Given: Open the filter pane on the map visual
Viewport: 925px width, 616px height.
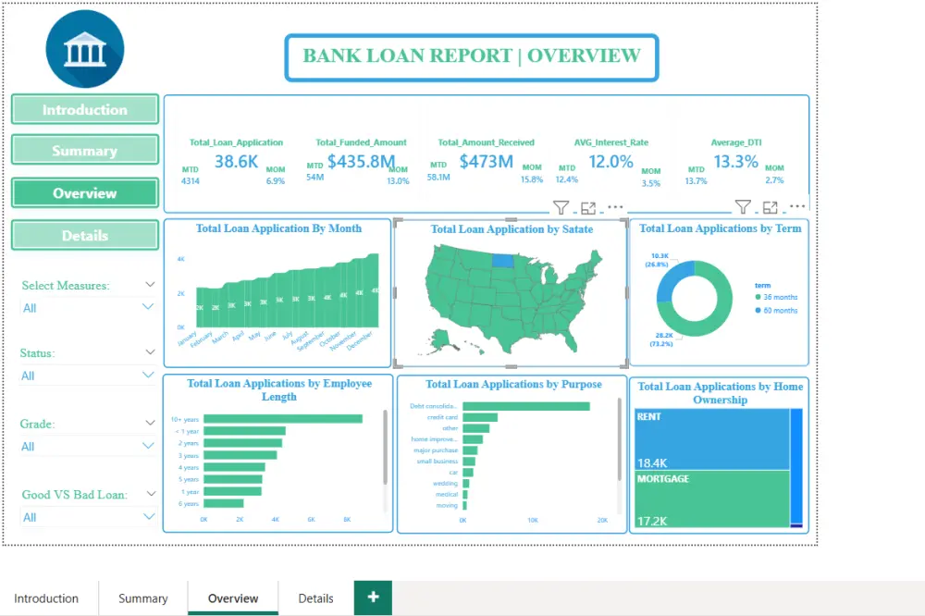Looking at the screenshot, I should [561, 206].
